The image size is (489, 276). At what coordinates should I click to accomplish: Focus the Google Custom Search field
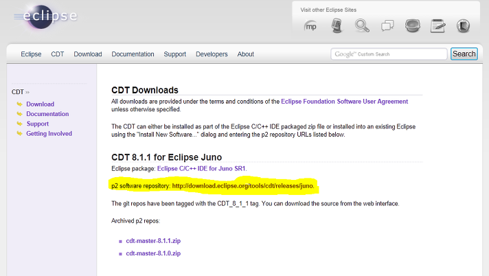[x=389, y=54]
